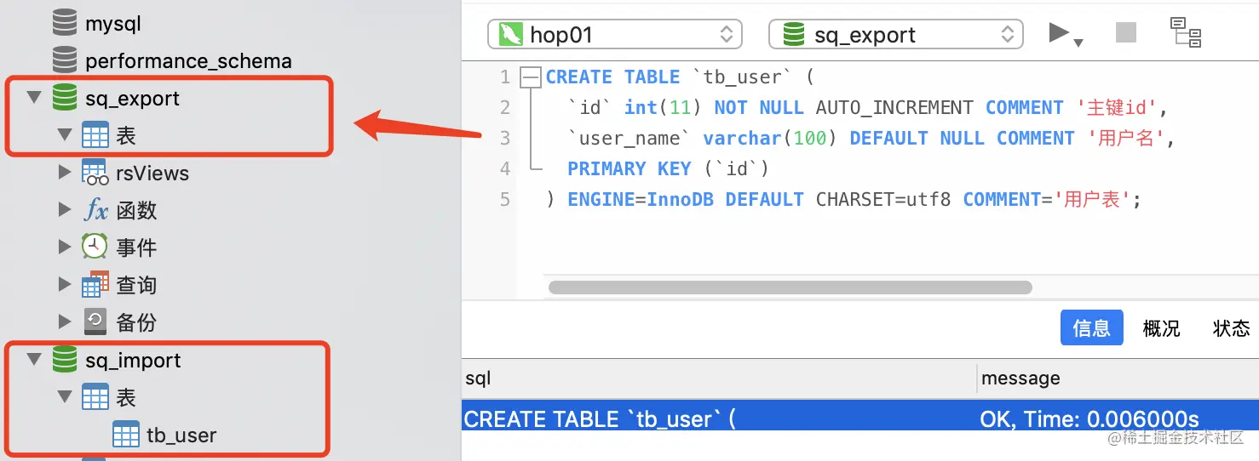Click the green sq_export database icon in tree

(64, 98)
